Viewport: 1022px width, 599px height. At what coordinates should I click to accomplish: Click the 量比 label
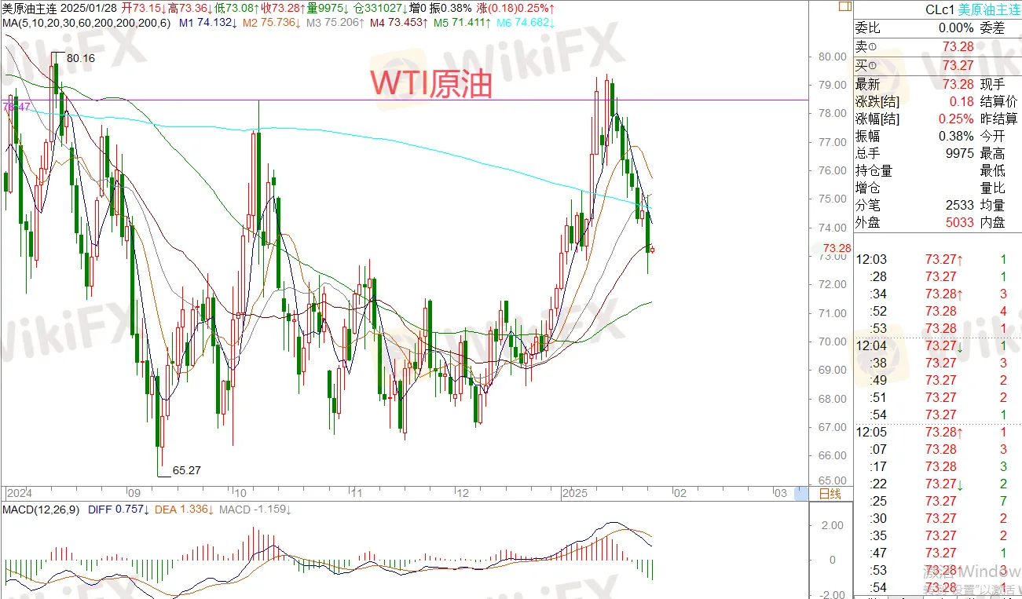(x=993, y=188)
